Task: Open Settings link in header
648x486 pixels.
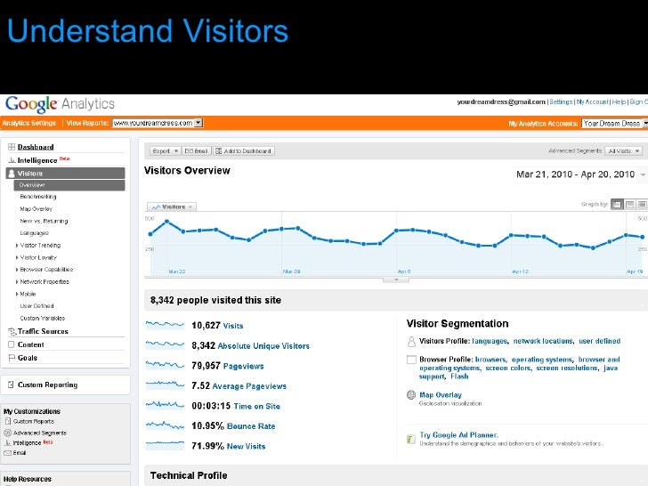Action: pyautogui.click(x=561, y=101)
